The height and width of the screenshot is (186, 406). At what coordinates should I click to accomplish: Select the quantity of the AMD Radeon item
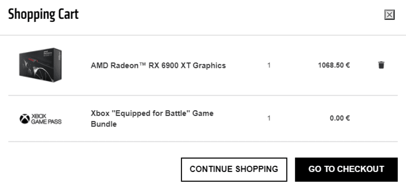[269, 66]
